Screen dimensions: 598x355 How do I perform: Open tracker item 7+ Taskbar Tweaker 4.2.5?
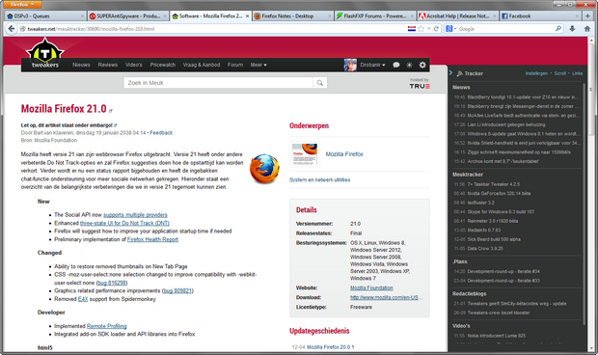click(x=493, y=184)
